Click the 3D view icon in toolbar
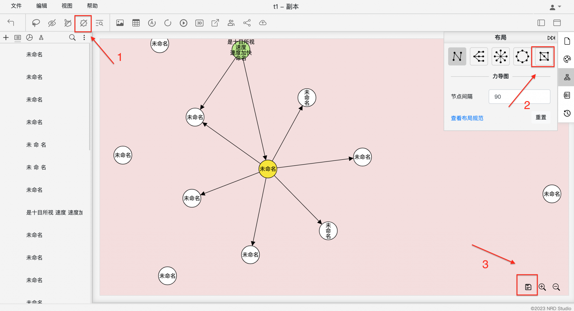 199,23
